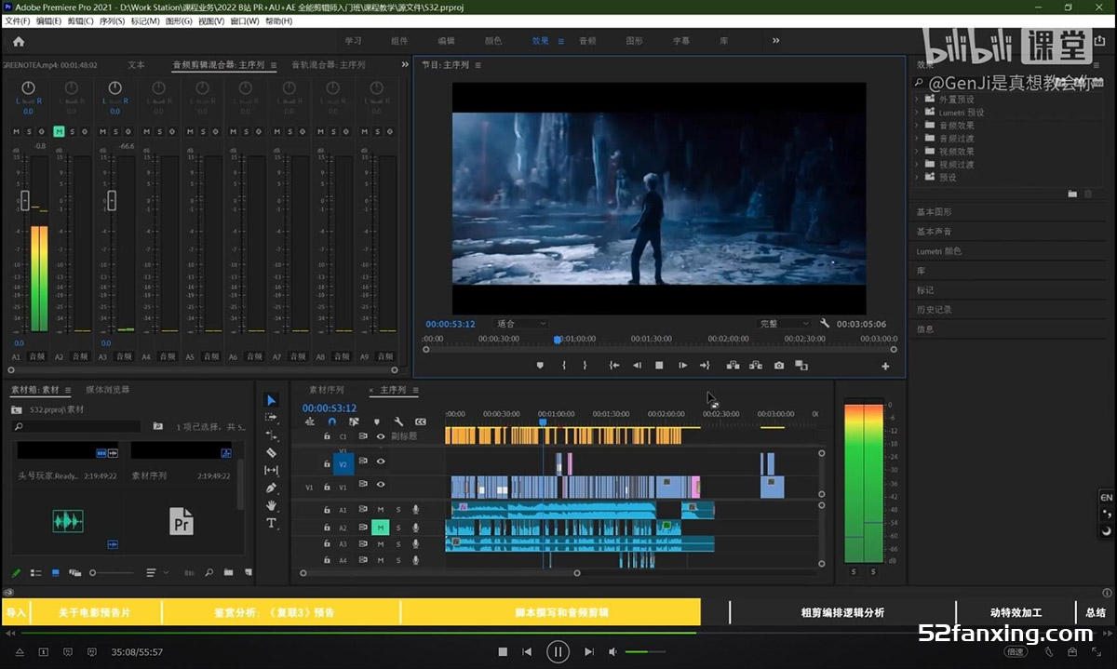This screenshot has height=669, width=1117.
Task: Open the zoom level dropdown 适合
Action: [x=521, y=324]
